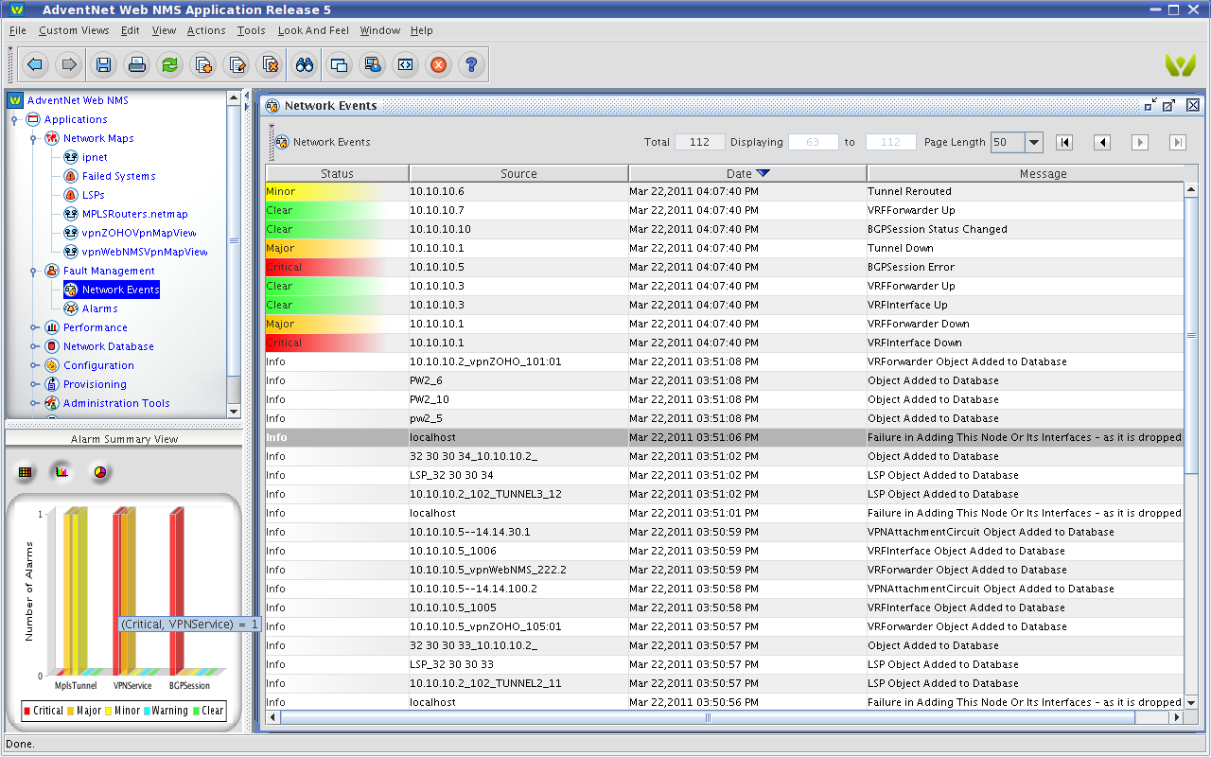
Task: Maximize the Network Events internal frame
Action: point(1168,105)
